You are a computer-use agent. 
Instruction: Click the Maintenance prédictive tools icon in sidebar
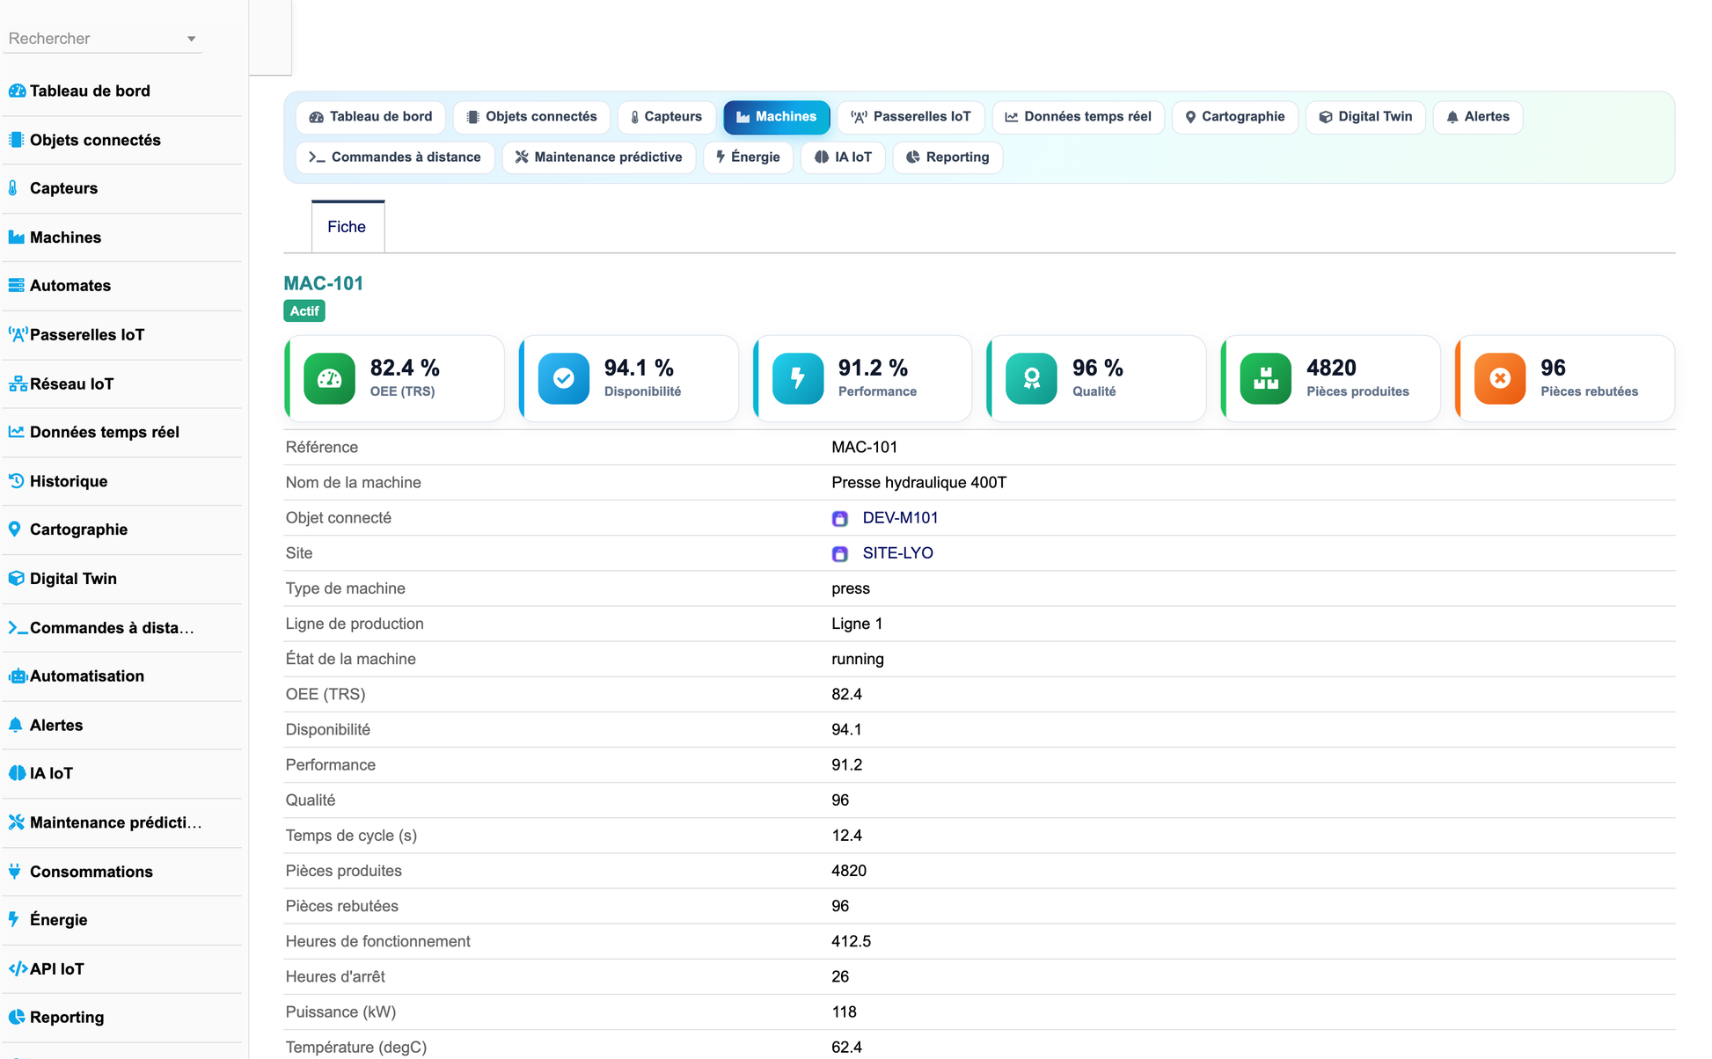tap(17, 822)
